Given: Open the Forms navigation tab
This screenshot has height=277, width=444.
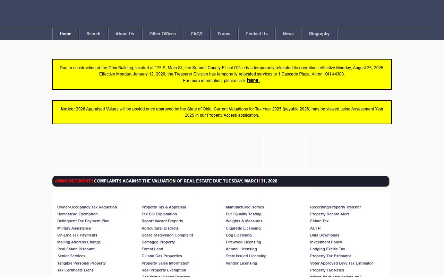Looking at the screenshot, I should coord(224,34).
